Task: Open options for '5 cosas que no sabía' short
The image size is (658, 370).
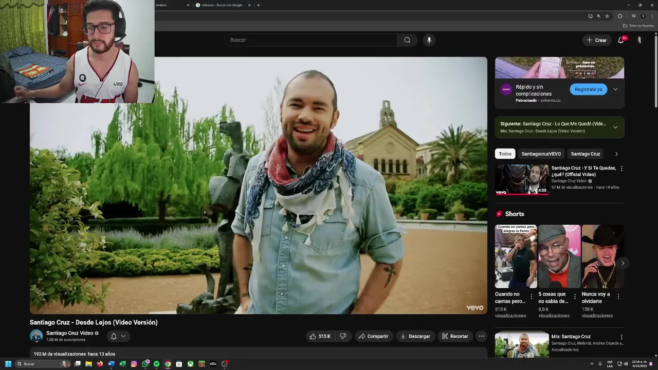Action: tap(575, 297)
